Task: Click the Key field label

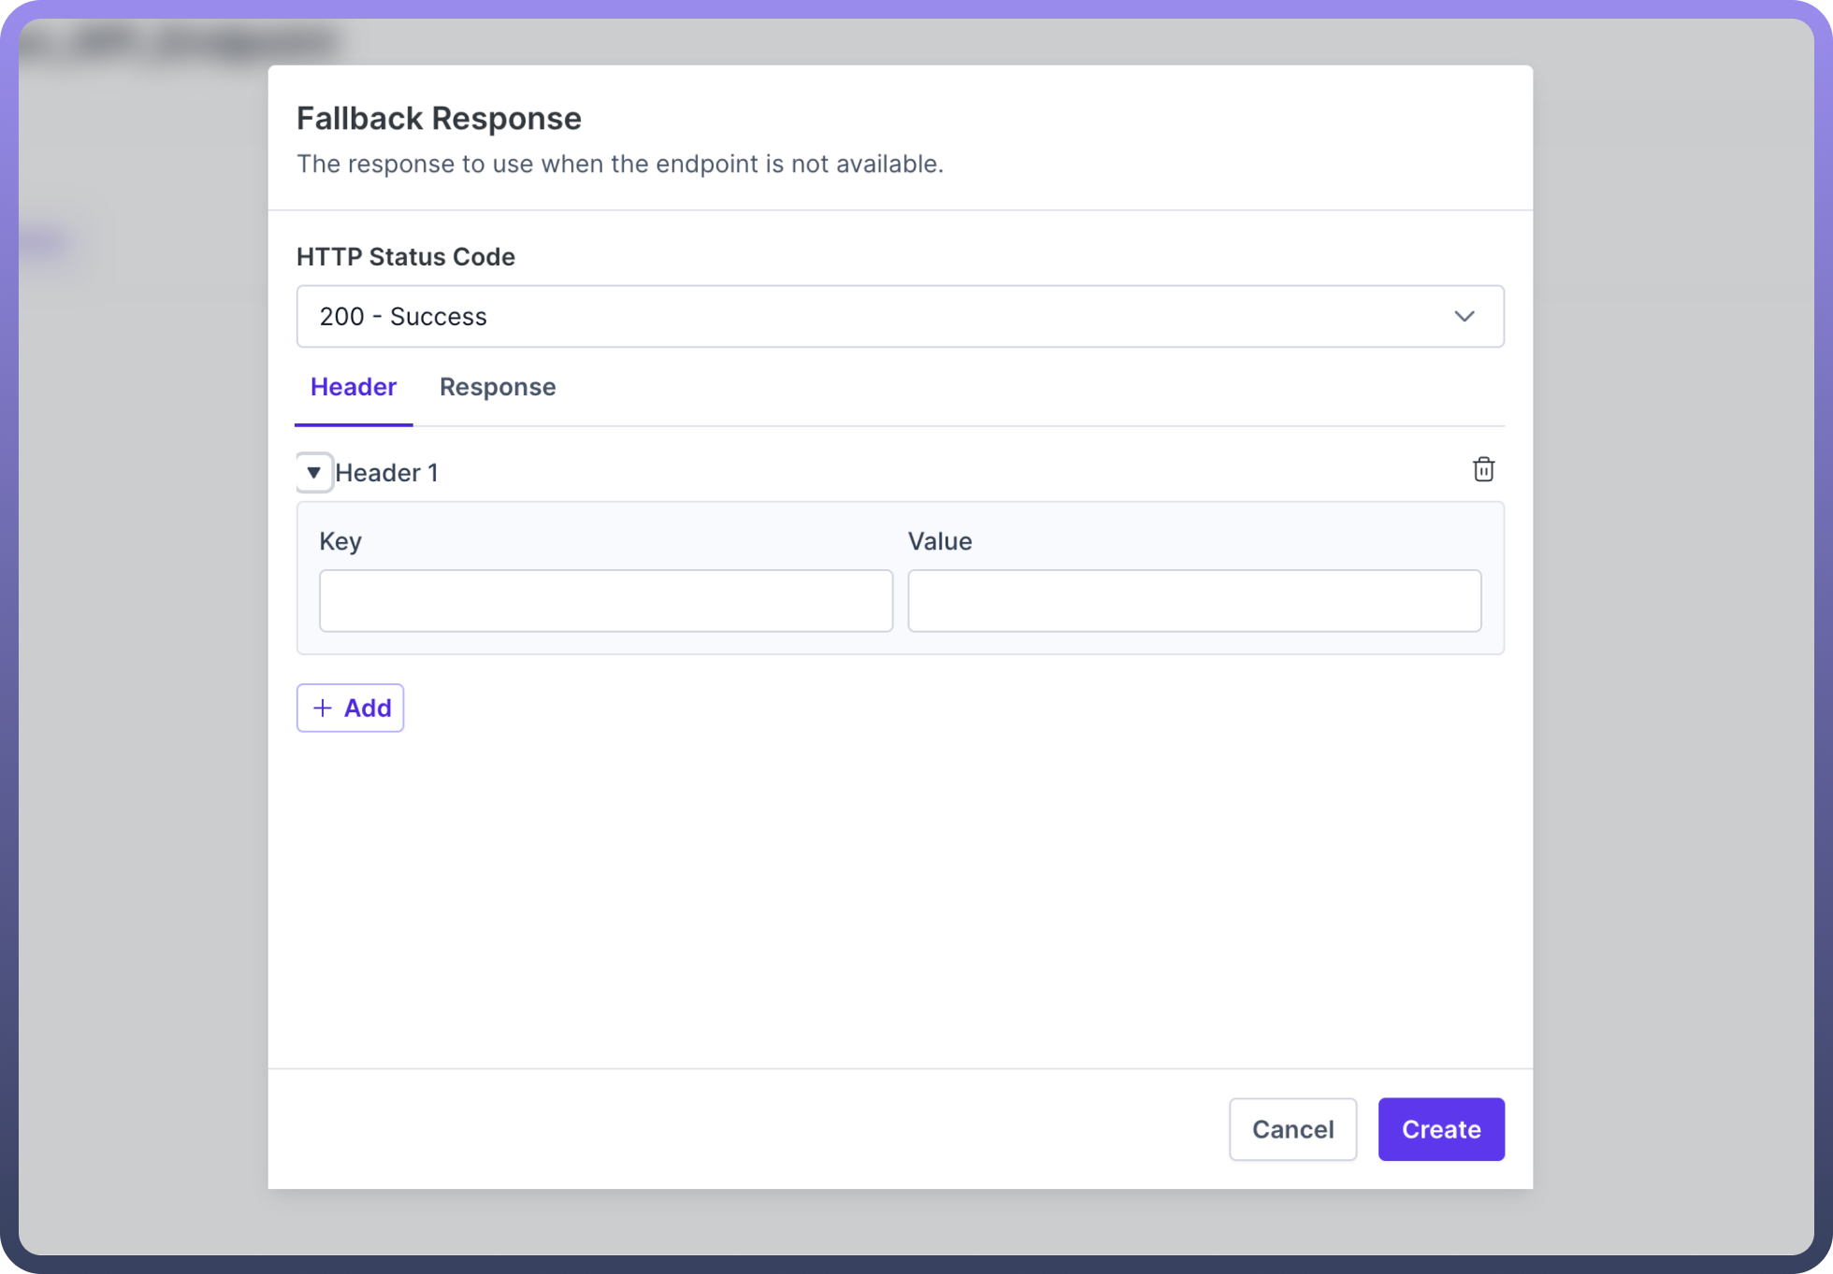Action: coord(340,541)
